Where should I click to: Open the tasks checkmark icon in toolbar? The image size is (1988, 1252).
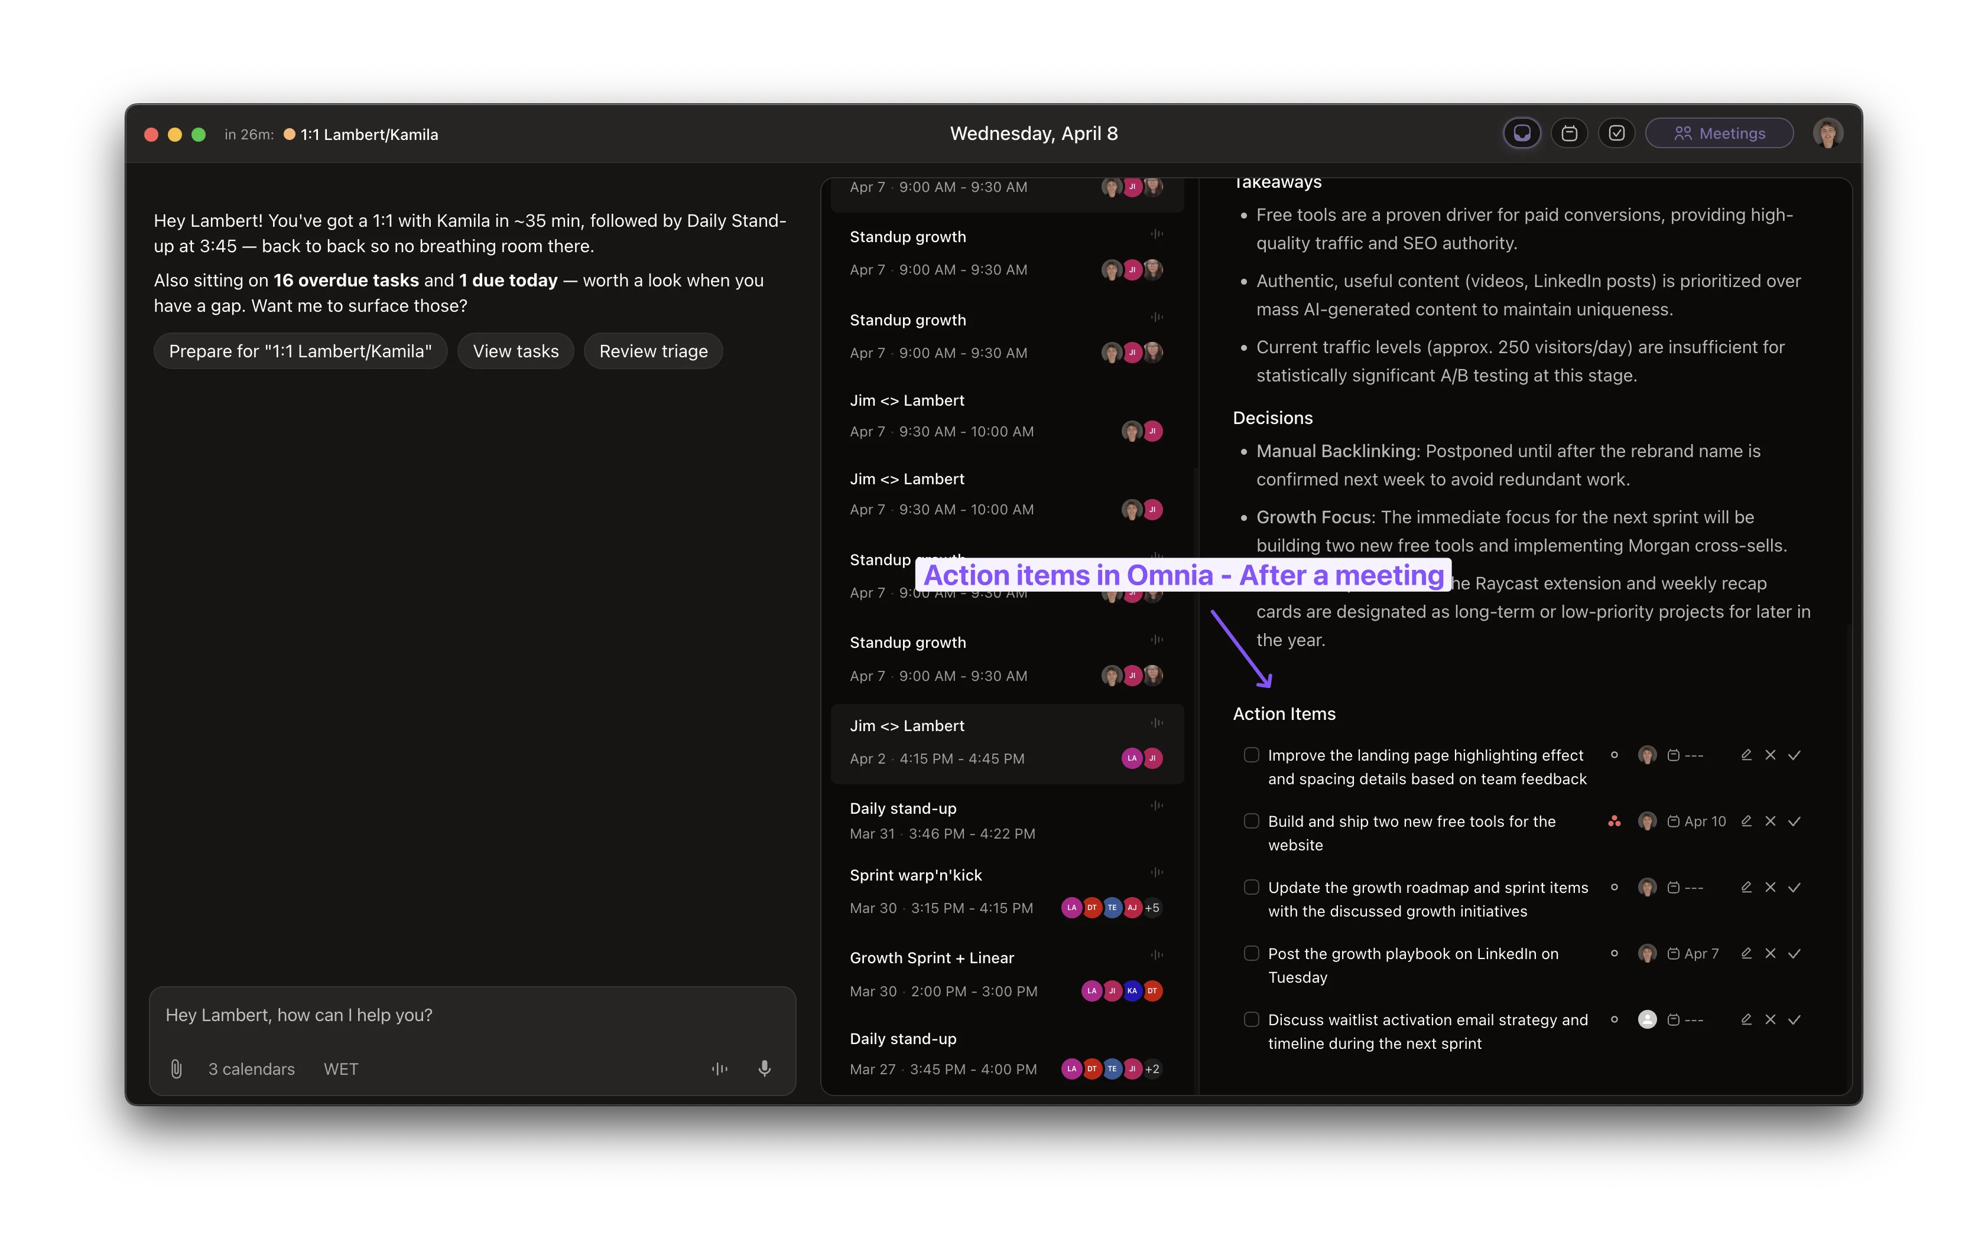1616,133
